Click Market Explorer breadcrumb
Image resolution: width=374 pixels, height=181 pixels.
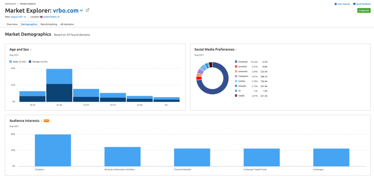click(x=27, y=4)
